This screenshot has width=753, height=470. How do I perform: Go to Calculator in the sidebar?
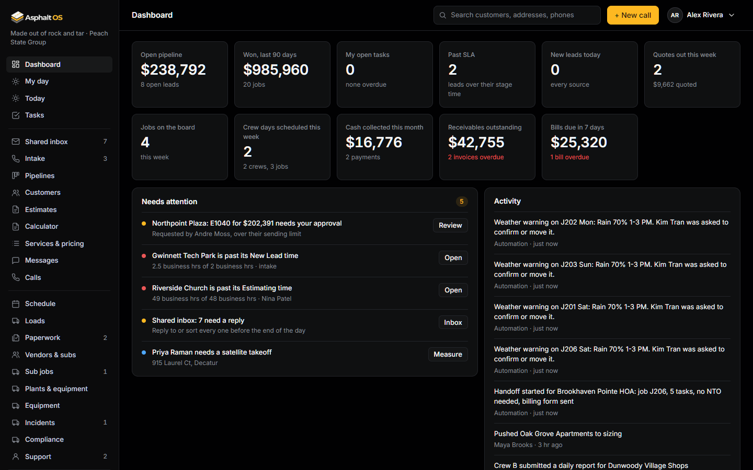tap(59, 227)
